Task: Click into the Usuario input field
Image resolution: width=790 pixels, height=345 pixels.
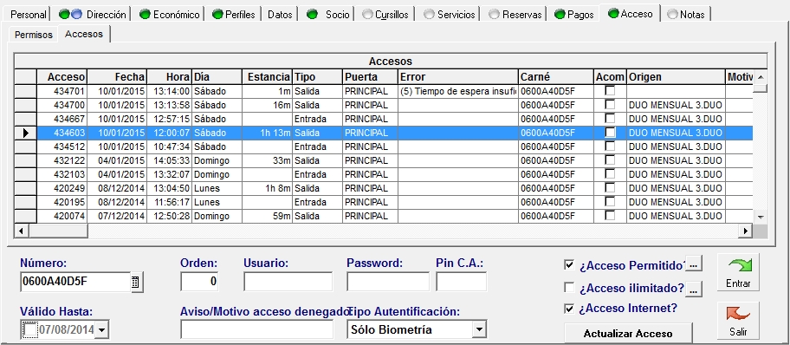Action: [288, 282]
